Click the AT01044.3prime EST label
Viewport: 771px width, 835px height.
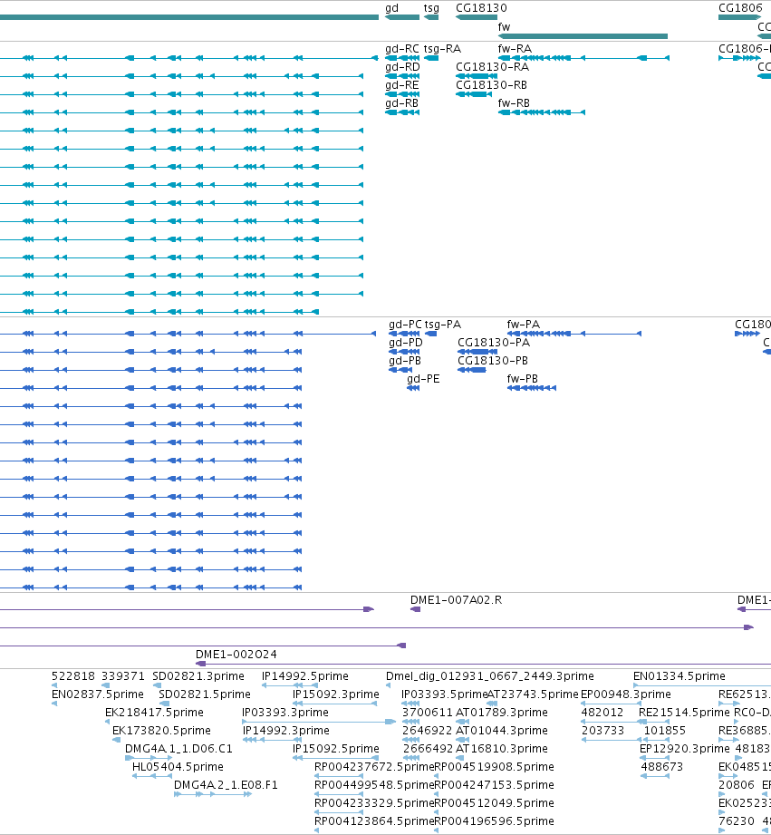(x=502, y=731)
